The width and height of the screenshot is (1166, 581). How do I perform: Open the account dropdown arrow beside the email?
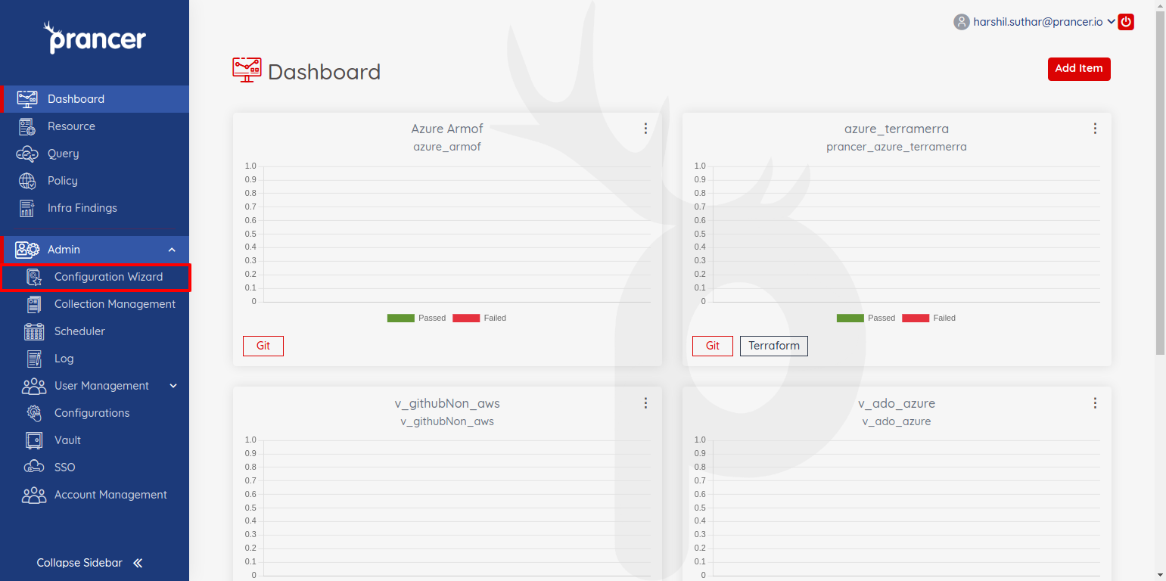click(x=1111, y=22)
